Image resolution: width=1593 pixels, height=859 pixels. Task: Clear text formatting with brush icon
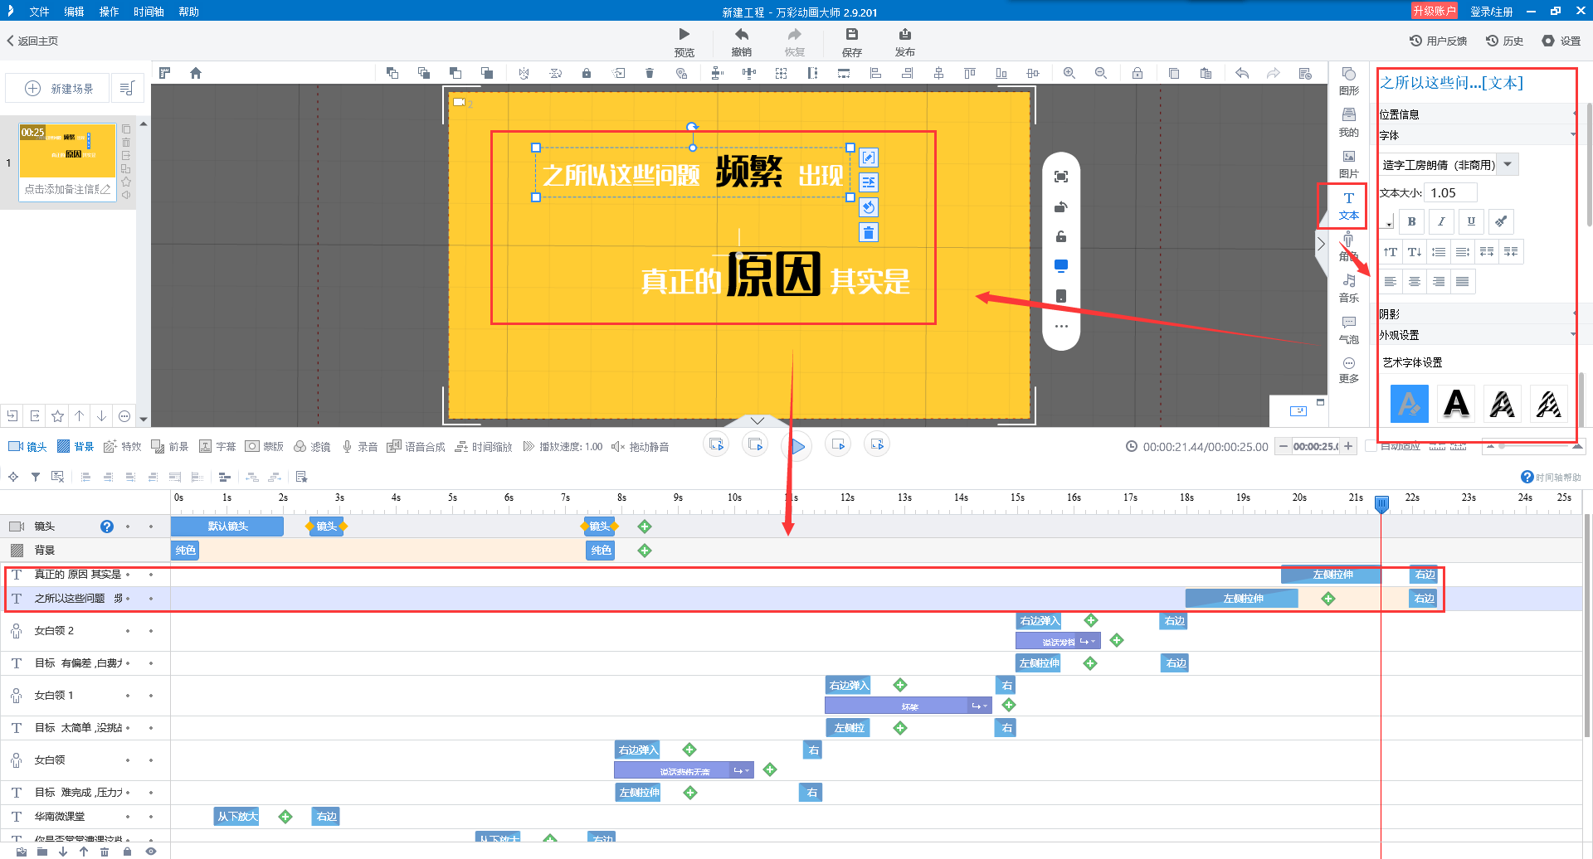point(1501,221)
